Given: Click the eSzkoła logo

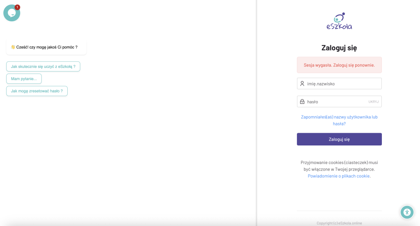Looking at the screenshot, I should 339,21.
